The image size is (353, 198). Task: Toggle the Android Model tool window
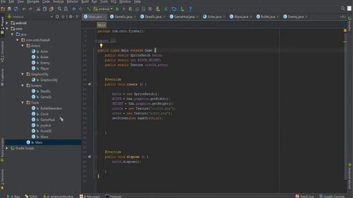tap(350, 176)
